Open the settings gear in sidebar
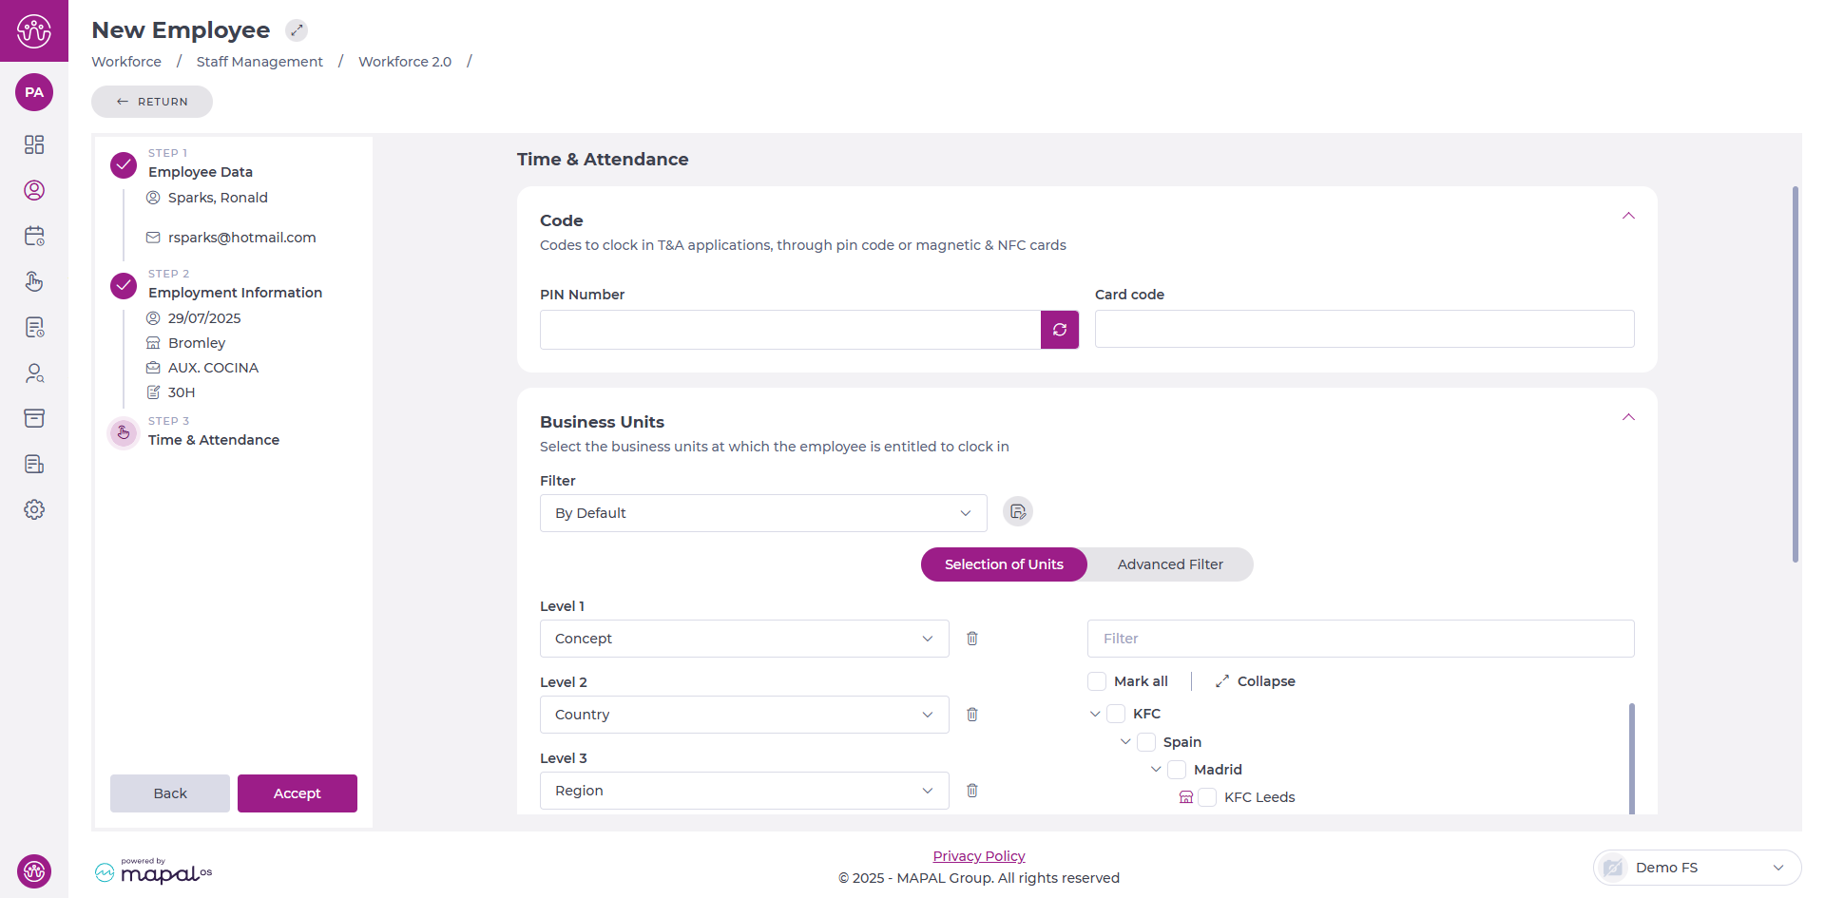The image size is (1825, 898). (x=34, y=509)
